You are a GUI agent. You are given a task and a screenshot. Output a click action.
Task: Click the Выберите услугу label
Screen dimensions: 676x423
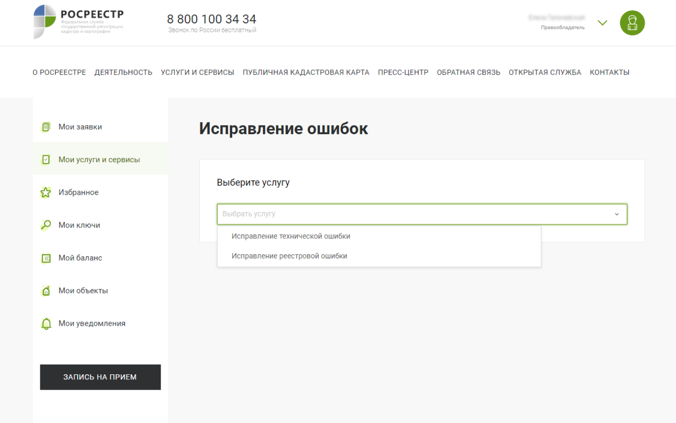point(253,183)
